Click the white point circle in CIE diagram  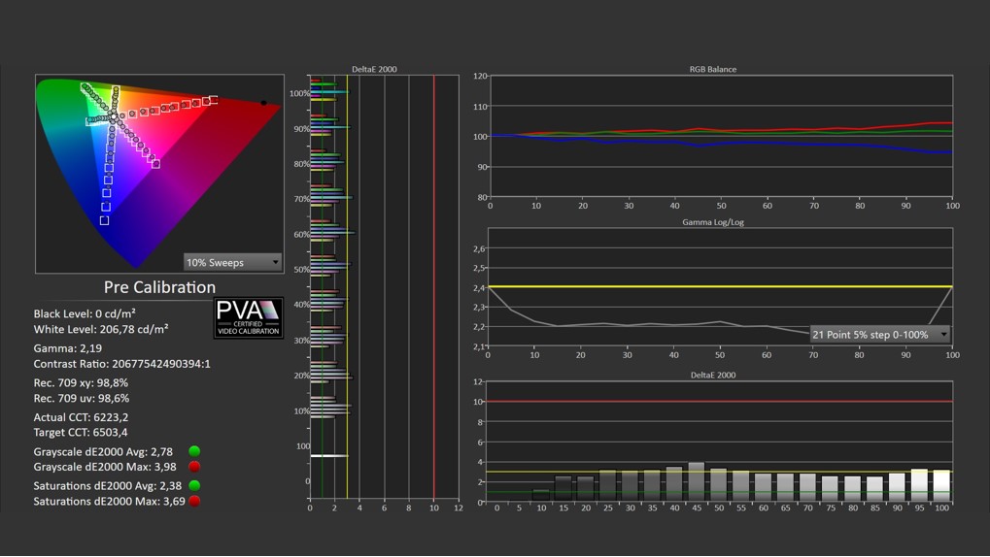114,117
